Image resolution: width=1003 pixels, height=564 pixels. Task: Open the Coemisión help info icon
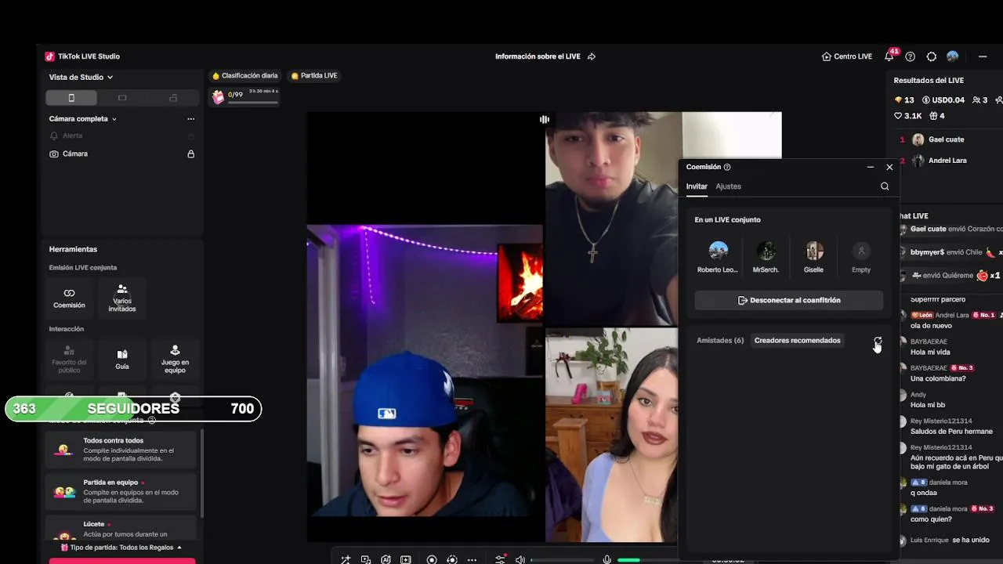727,167
